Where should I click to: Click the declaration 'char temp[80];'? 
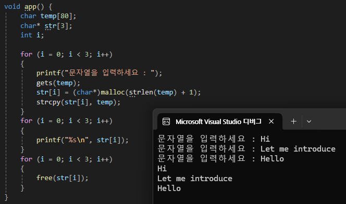48,16
